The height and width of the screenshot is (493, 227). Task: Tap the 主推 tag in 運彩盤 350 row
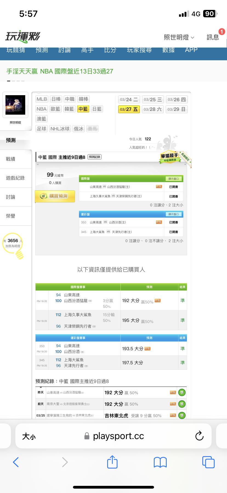coord(159,222)
